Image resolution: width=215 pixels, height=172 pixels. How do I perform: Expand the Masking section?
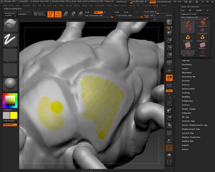pyautogui.click(x=186, y=93)
